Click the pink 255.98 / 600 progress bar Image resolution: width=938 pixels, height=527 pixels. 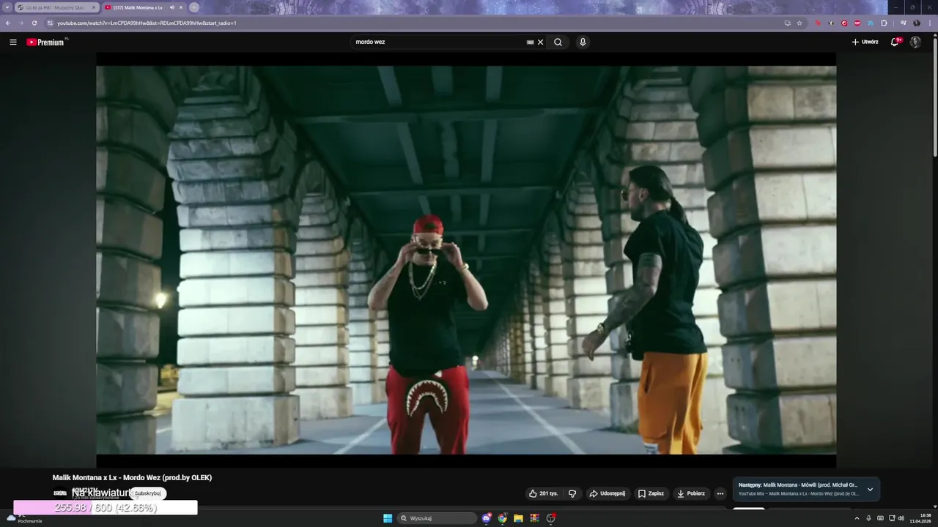[x=106, y=507]
